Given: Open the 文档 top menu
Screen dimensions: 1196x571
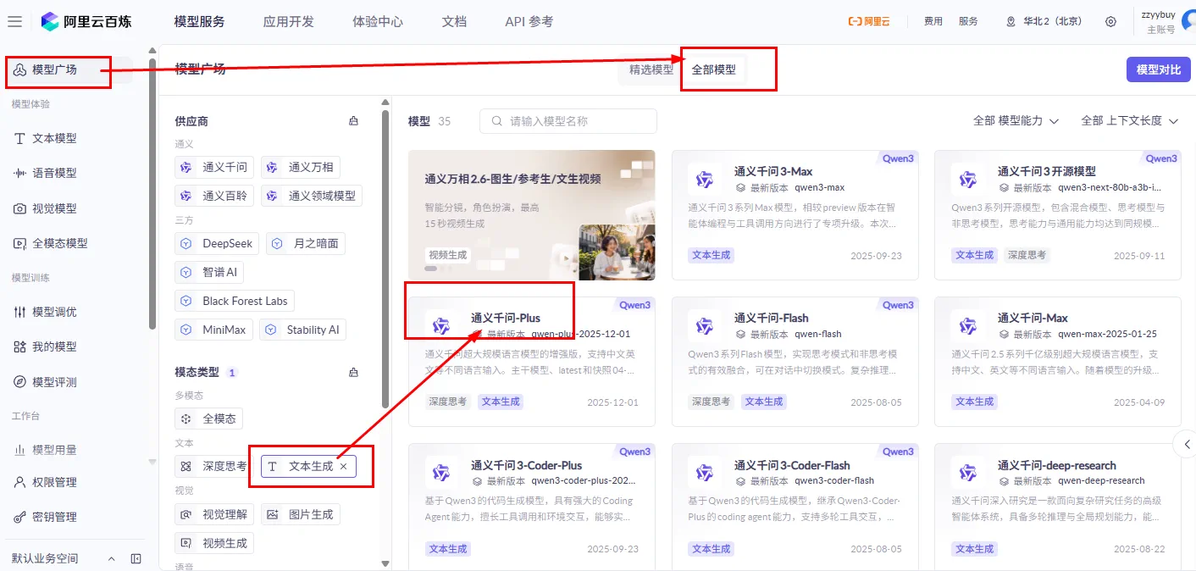Looking at the screenshot, I should coord(454,21).
